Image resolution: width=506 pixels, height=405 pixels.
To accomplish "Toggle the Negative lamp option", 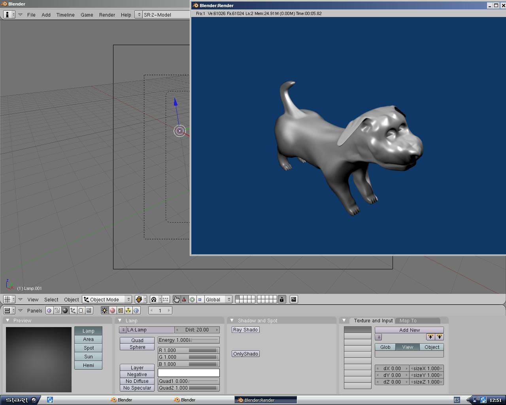I will pyautogui.click(x=137, y=375).
